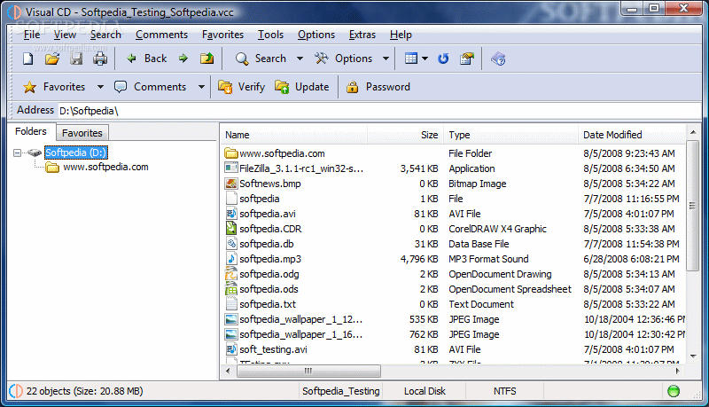The width and height of the screenshot is (709, 407).
Task: Open the Extras menu
Action: coord(362,35)
